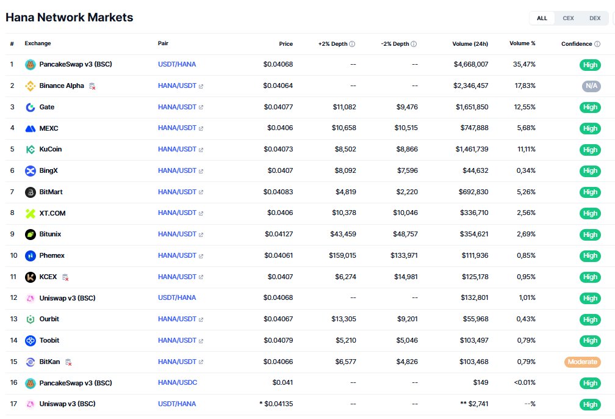Click the High confidence badge in the Phemex row
615x419 pixels.
(590, 256)
